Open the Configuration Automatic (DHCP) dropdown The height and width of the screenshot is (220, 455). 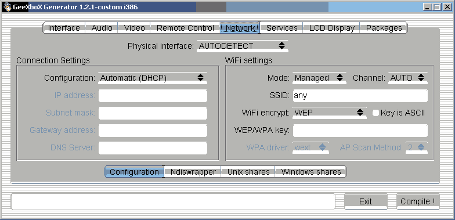[x=153, y=78]
